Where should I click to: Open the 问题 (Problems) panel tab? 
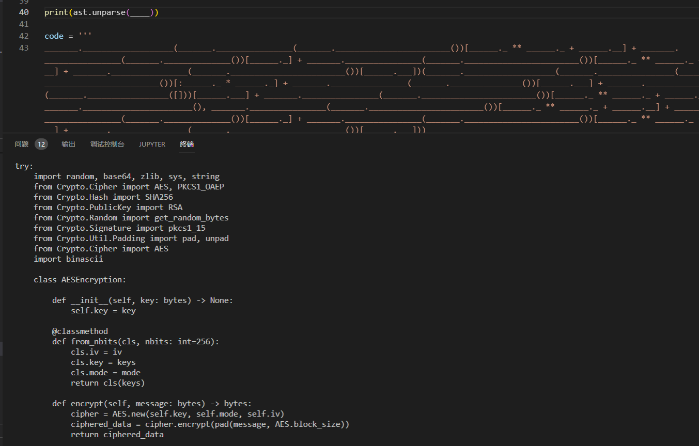pos(22,145)
